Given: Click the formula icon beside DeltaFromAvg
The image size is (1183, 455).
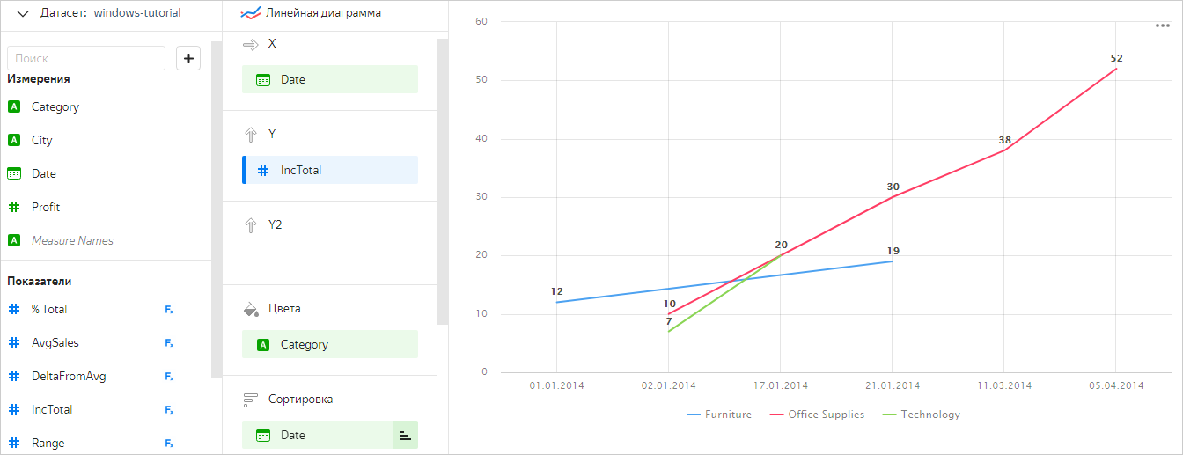Looking at the screenshot, I should tap(169, 377).
